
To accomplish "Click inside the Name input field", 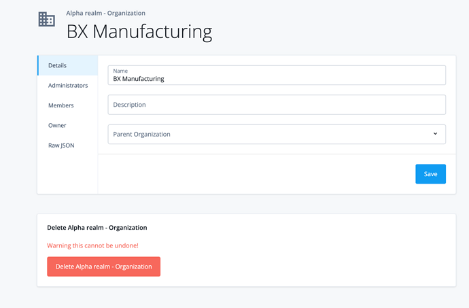I will 277,75.
